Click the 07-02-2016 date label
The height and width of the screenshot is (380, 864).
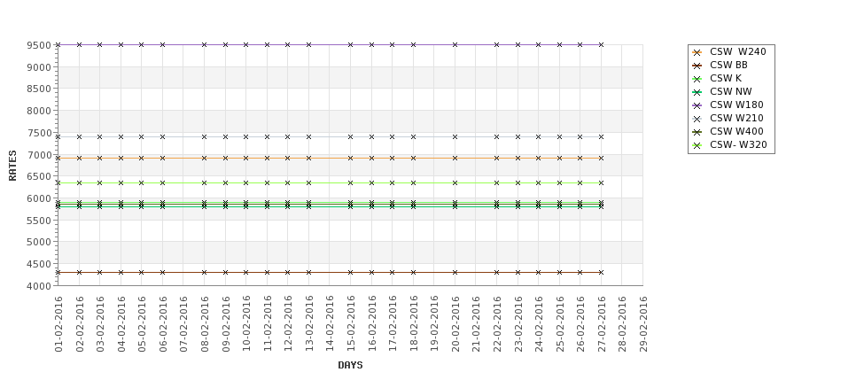click(184, 324)
